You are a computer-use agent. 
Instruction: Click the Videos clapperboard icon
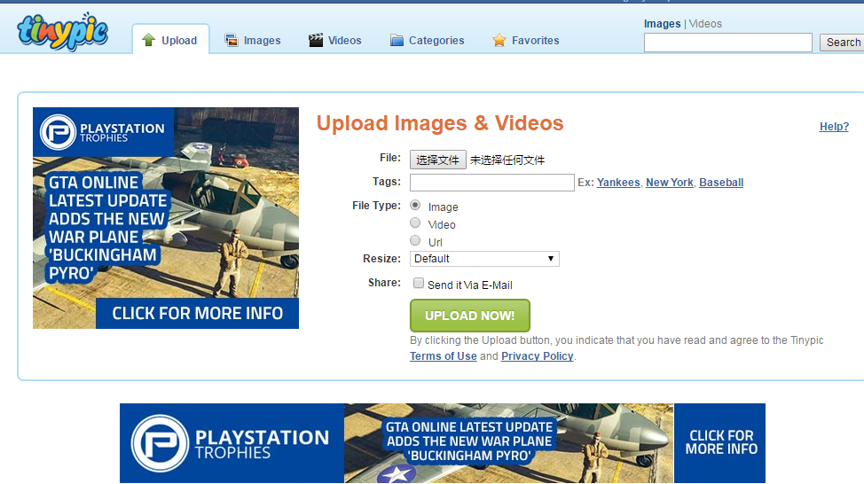[x=316, y=40]
